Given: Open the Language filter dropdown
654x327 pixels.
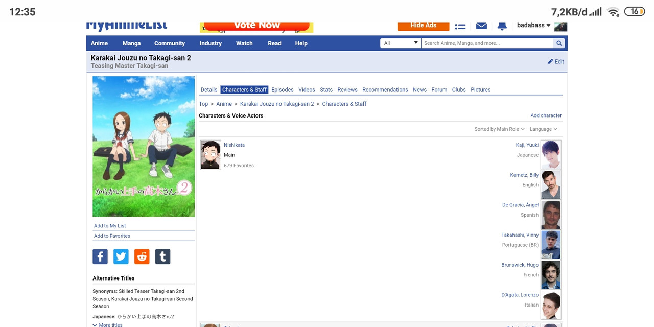Looking at the screenshot, I should tap(543, 129).
